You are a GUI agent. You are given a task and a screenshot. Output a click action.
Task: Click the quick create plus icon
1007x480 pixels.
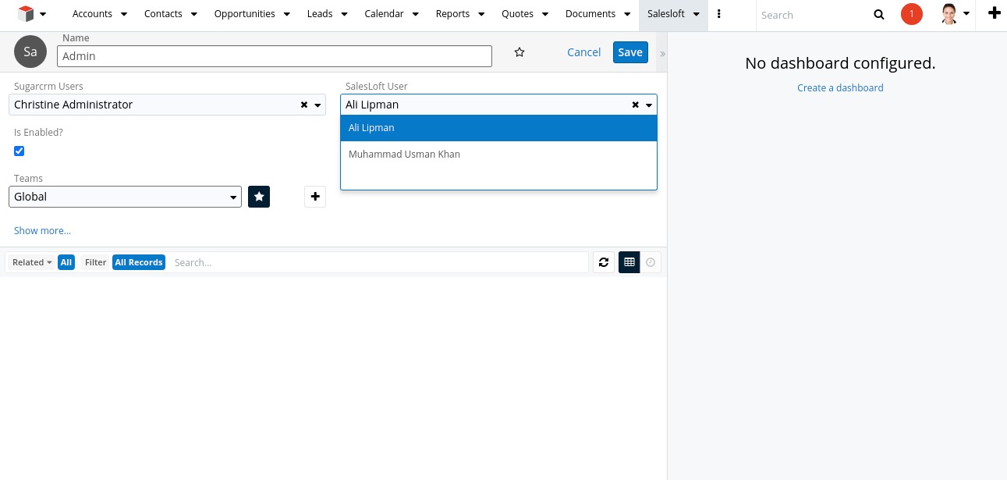click(994, 13)
